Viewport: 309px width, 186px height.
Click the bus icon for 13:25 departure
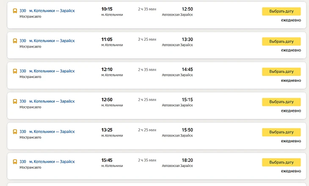[15, 132]
